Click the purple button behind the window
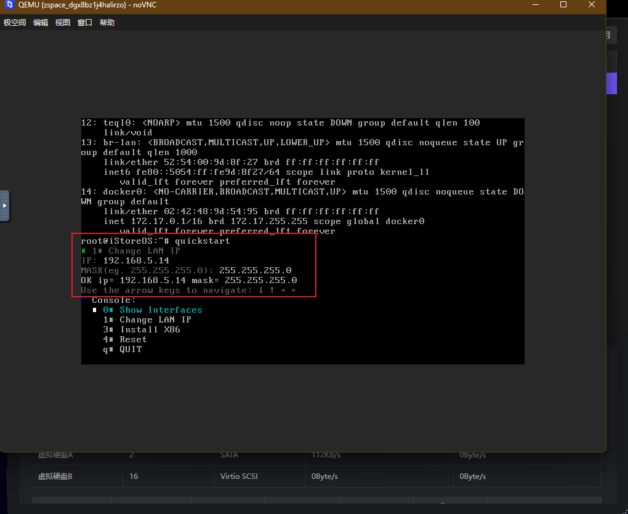This screenshot has height=514, width=628. click(611, 84)
